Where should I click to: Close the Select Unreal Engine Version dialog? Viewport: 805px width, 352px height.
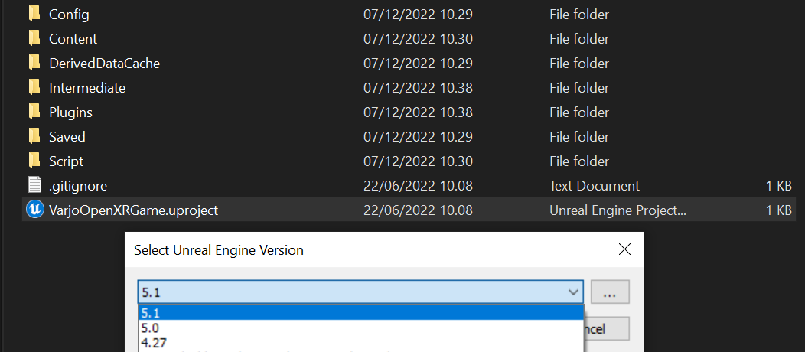click(624, 250)
